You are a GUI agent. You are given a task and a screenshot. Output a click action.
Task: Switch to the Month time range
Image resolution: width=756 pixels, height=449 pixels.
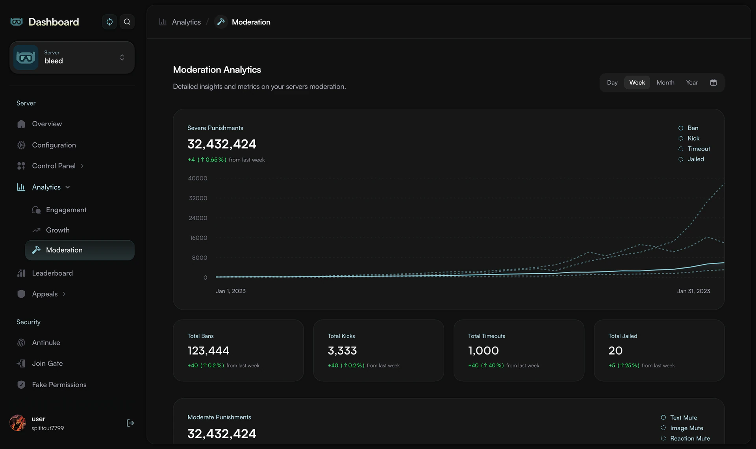point(665,82)
